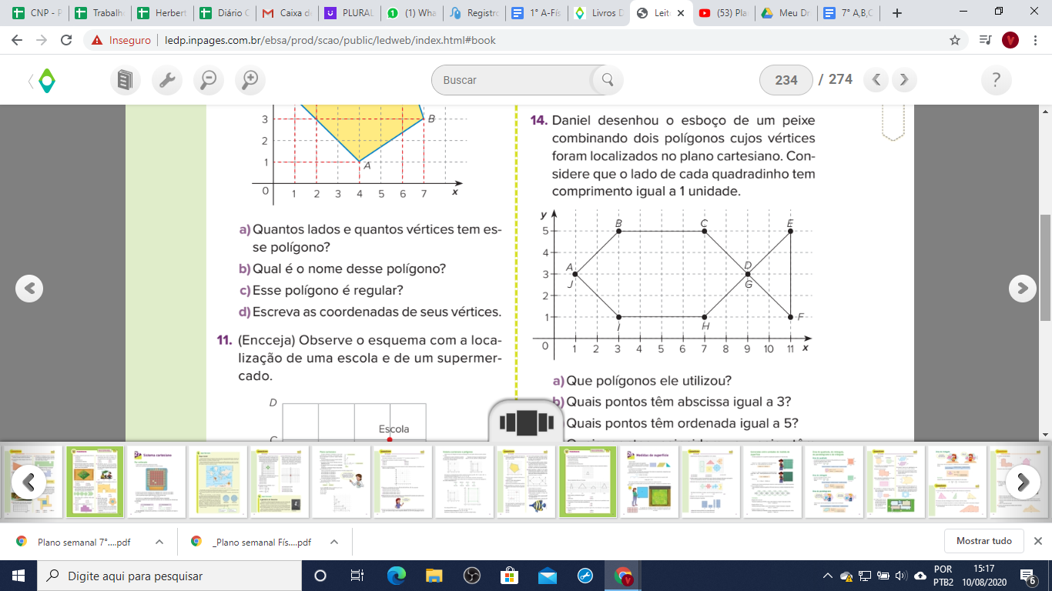The width and height of the screenshot is (1052, 591).
Task: Reload the page in Chrome
Action: 66,40
